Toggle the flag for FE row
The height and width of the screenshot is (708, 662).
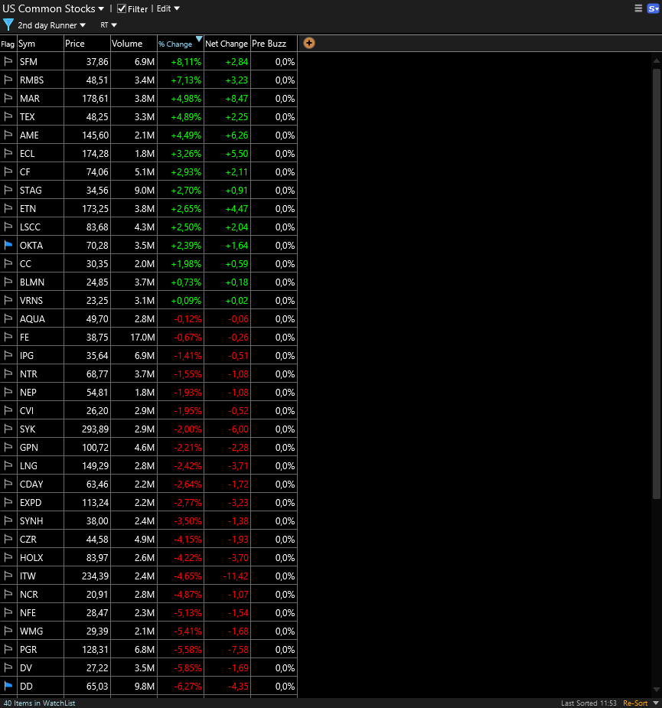click(x=8, y=337)
